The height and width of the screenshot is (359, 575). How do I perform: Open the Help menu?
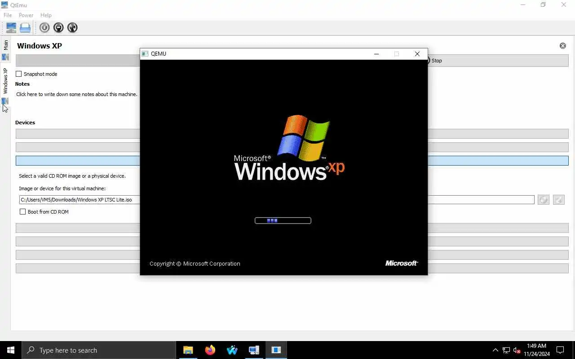click(x=46, y=15)
